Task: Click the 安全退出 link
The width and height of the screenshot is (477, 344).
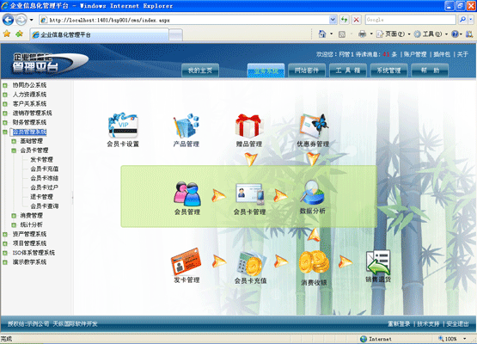Action: [x=457, y=323]
